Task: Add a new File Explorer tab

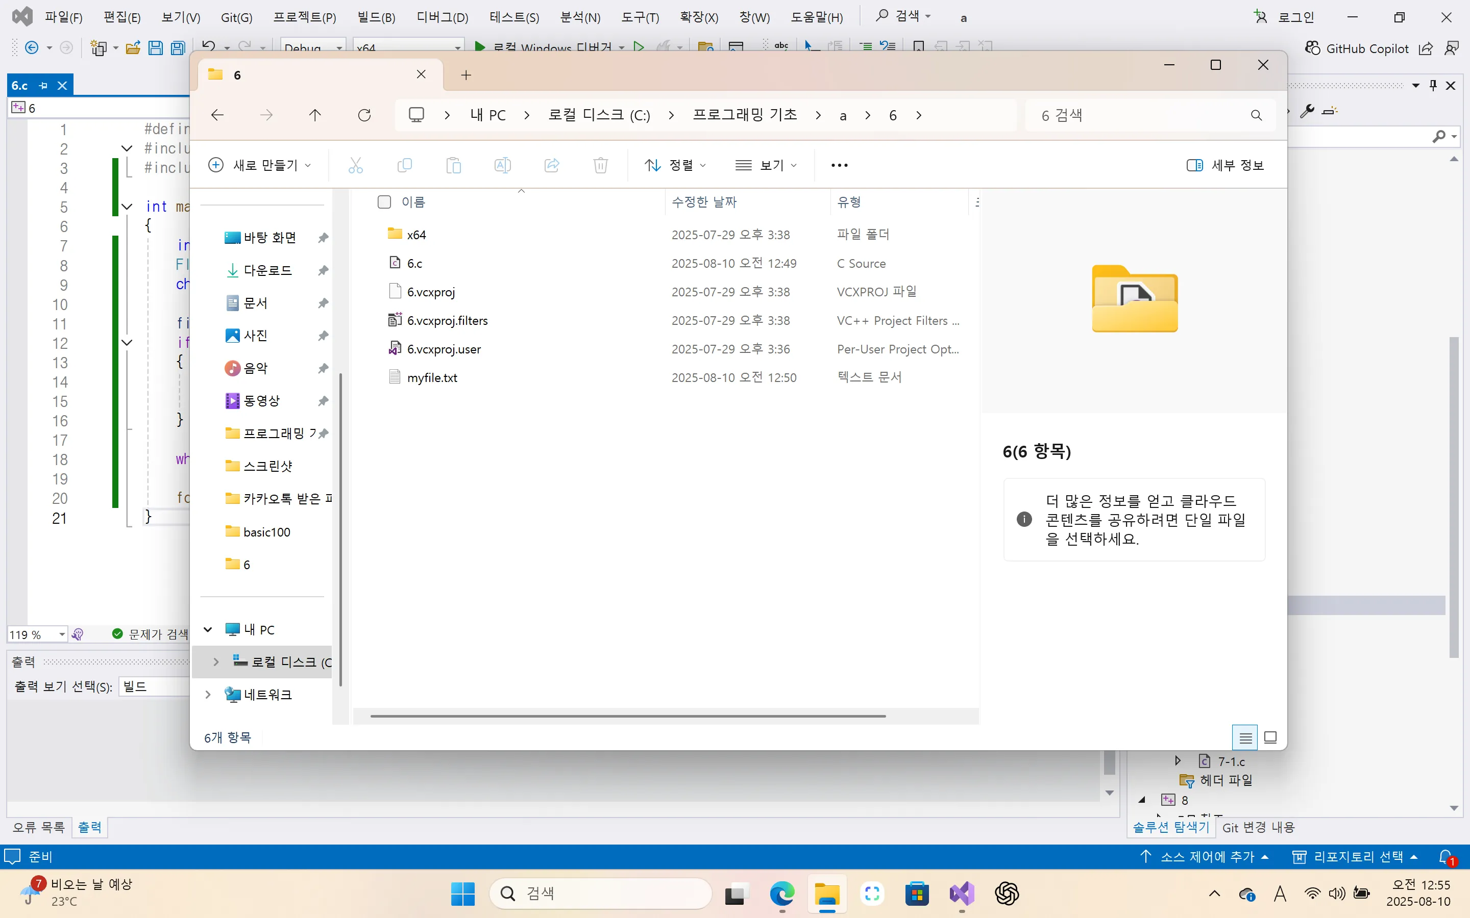Action: [x=466, y=74]
